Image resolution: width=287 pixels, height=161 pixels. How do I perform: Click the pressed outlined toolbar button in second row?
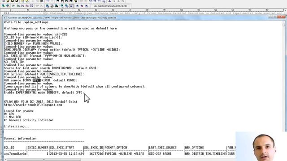(71, 6)
